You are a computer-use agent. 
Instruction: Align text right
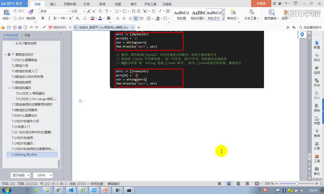click(x=130, y=18)
